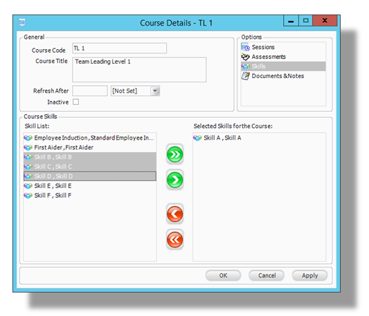This screenshot has height=316, width=369.
Task: Click the icon beside Skill F row
Action: pyautogui.click(x=28, y=196)
